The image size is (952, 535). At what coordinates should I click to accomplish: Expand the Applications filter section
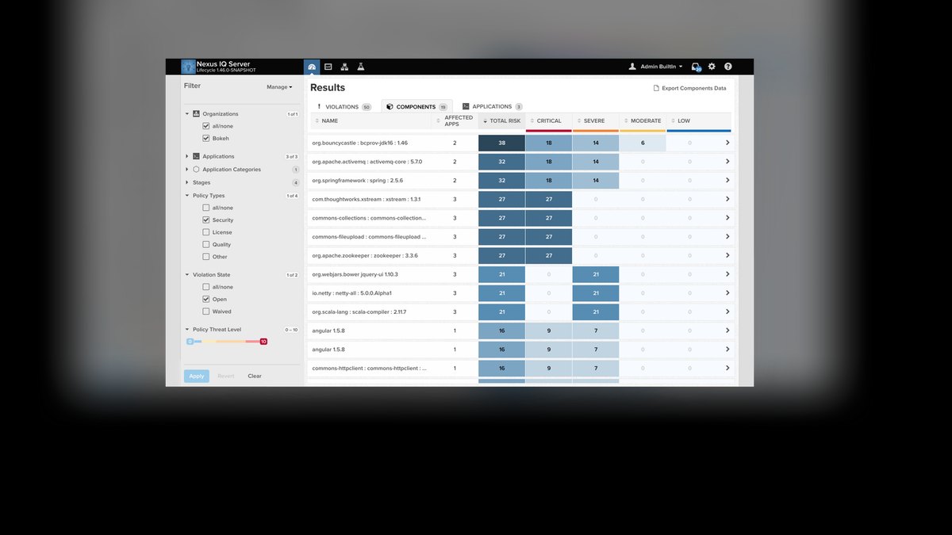(187, 156)
